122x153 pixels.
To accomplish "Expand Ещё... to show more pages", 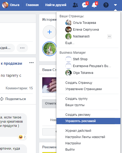I will [x=70, y=43].
